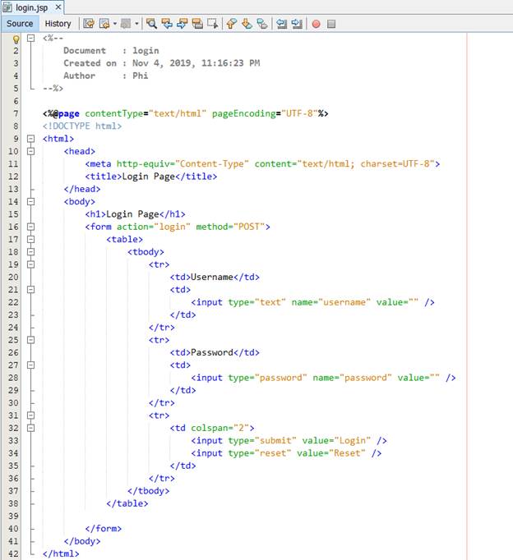Click the '<!DOCTYPE html>' line
513x560 pixels.
click(82, 126)
